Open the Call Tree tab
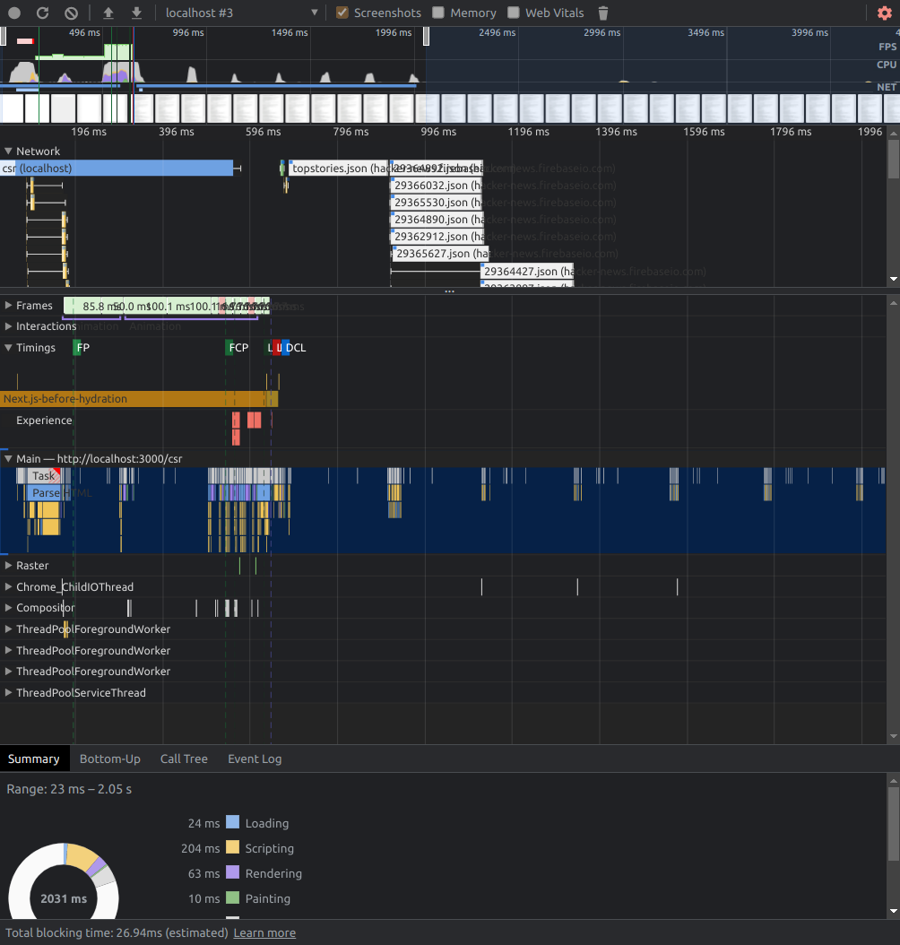The image size is (900, 945). [x=184, y=759]
